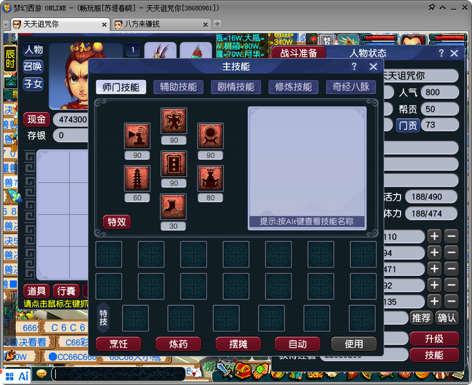Select the round mirror-on-stand skill icon
This screenshot has width=472, height=385.
pyautogui.click(x=211, y=136)
